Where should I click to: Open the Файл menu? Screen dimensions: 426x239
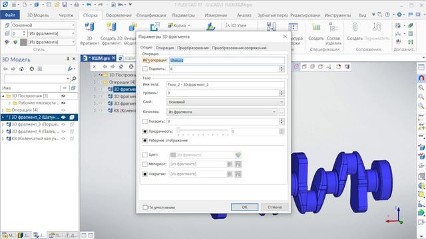point(10,15)
